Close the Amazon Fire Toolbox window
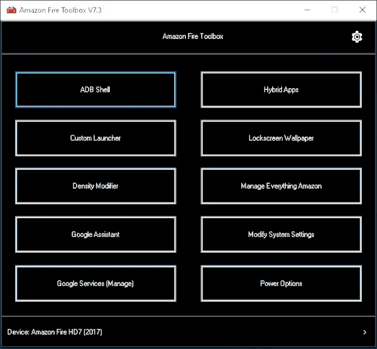Image resolution: width=377 pixels, height=349 pixels. point(363,10)
